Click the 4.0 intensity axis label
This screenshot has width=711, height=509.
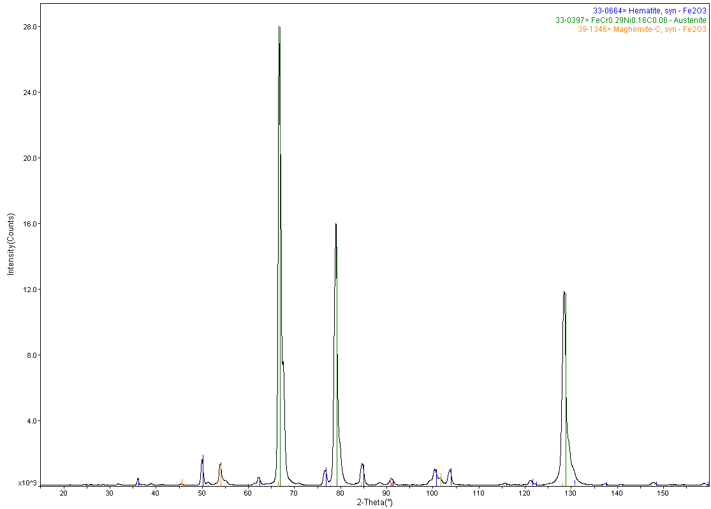(x=32, y=420)
